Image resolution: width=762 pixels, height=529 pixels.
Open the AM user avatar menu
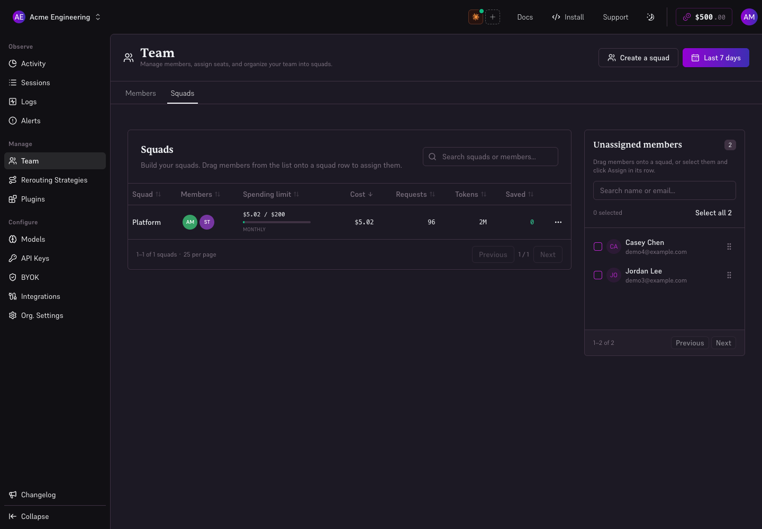coord(749,17)
